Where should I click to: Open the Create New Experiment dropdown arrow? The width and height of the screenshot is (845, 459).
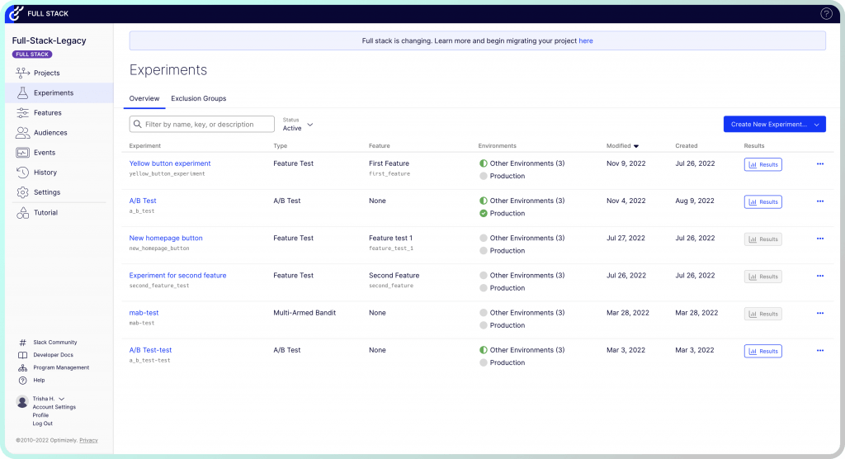click(816, 125)
